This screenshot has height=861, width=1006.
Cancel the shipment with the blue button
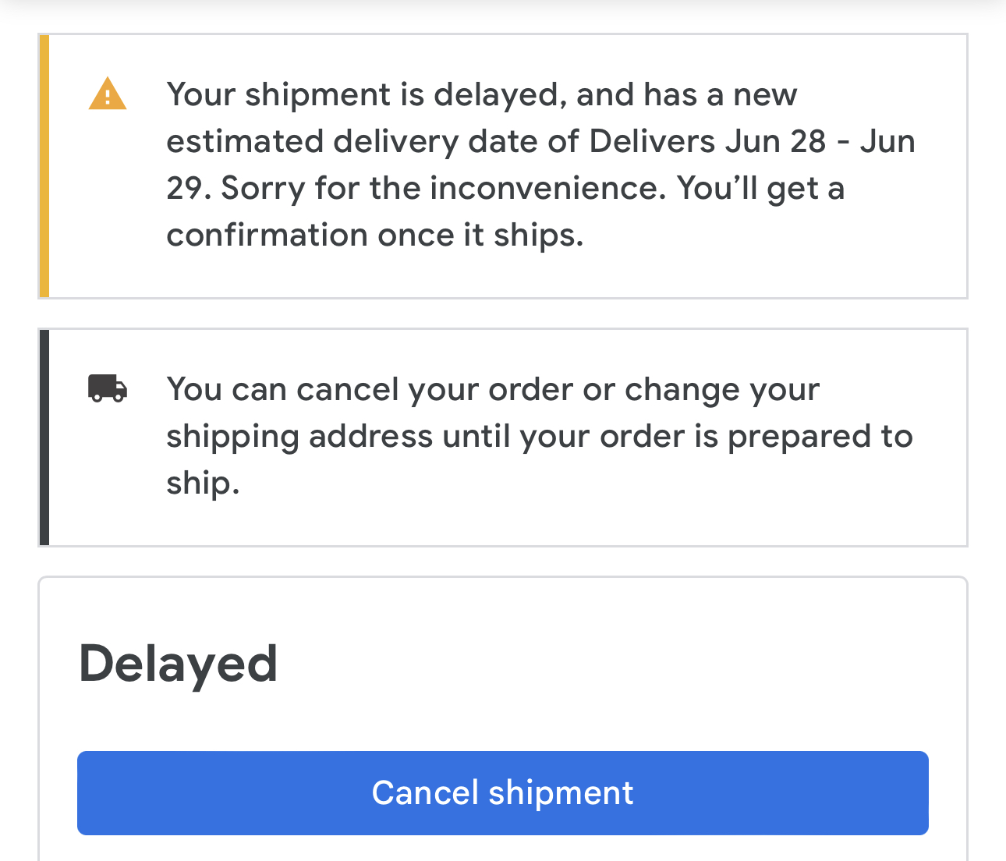(503, 793)
